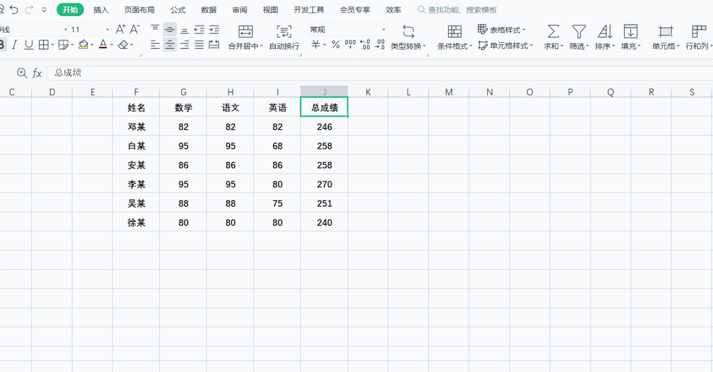
Task: Click the 筛选 funnel icon
Action: (579, 31)
